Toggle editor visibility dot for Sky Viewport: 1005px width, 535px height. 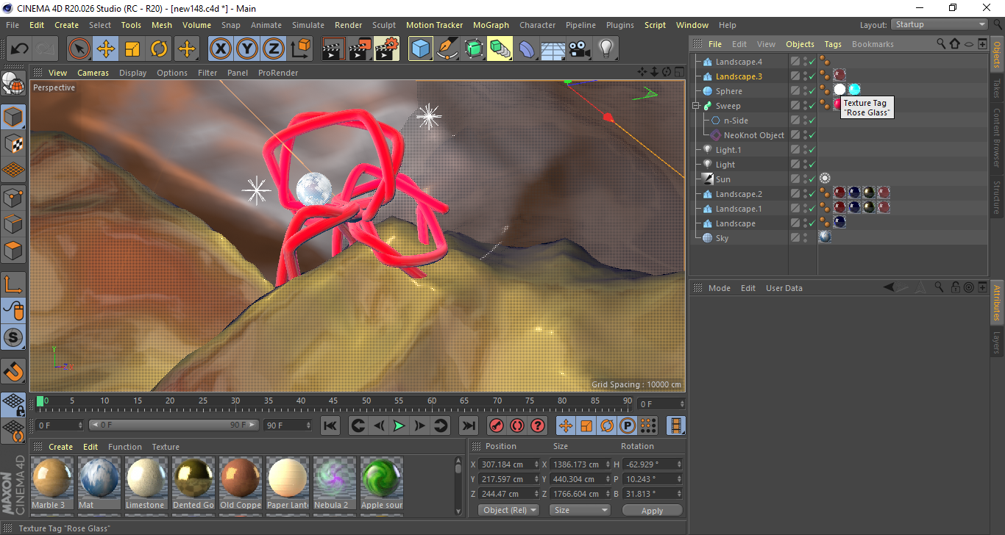pos(806,237)
